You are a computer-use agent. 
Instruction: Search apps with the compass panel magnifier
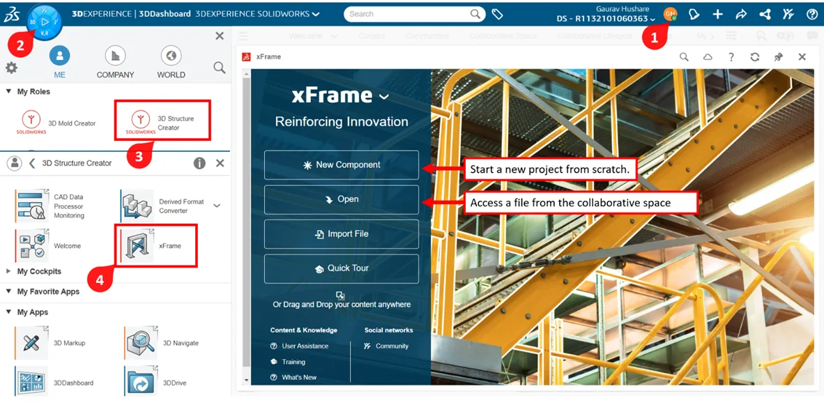click(x=220, y=68)
